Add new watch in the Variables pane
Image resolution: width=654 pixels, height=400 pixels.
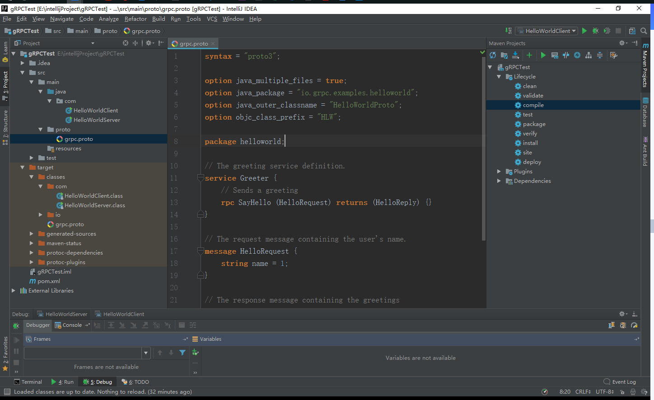(195, 352)
